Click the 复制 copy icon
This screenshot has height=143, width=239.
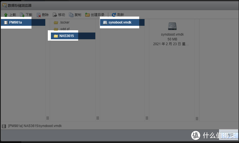coord(71,15)
